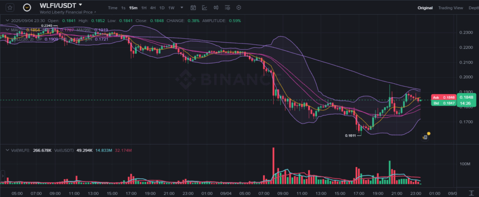479x197 pixels.
Task: Select the Original chart tab
Action: click(x=425, y=8)
